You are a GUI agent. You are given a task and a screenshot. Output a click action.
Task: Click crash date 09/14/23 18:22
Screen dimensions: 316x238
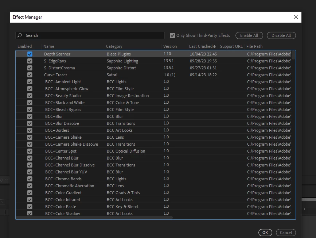tap(203, 75)
